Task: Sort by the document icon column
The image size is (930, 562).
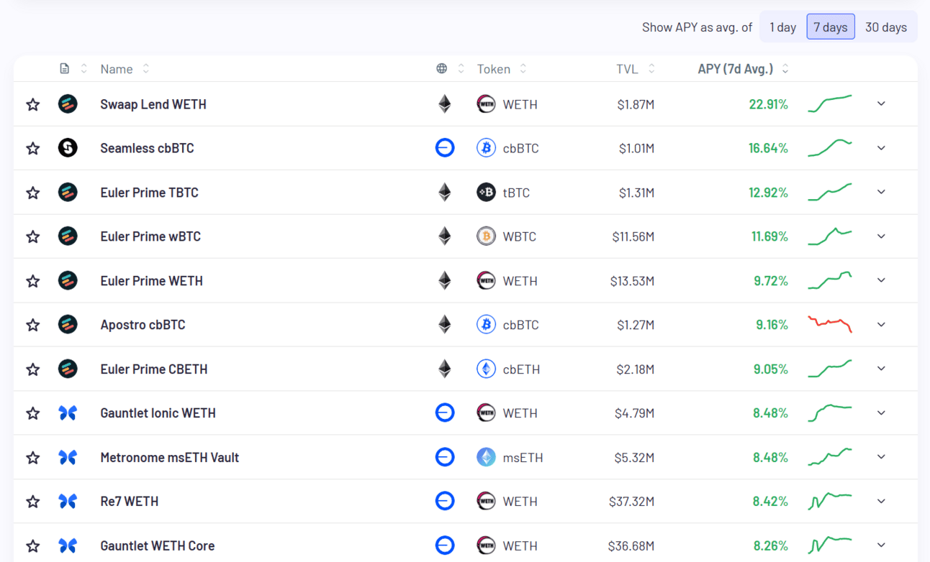Action: pyautogui.click(x=73, y=69)
